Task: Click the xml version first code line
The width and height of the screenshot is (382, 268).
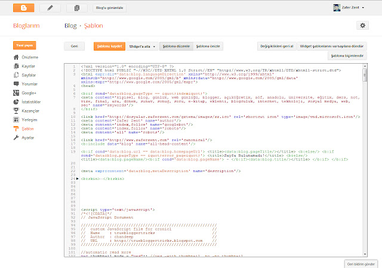Action: coord(127,66)
